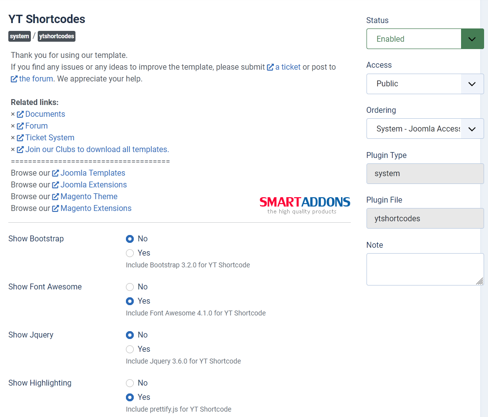488x417 pixels.
Task: Click external-link icon beside 'a ticket'
Action: (x=270, y=67)
